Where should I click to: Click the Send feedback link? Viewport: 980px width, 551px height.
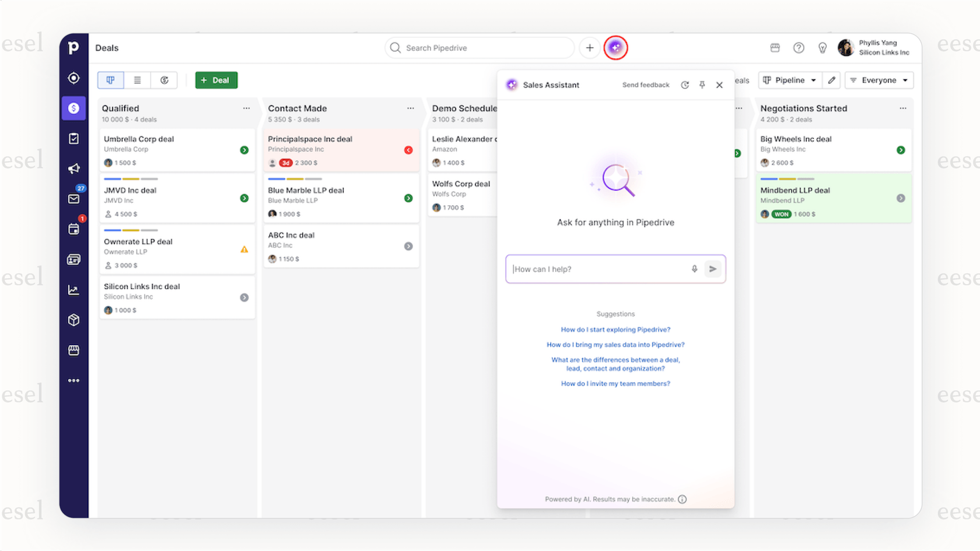coord(646,85)
